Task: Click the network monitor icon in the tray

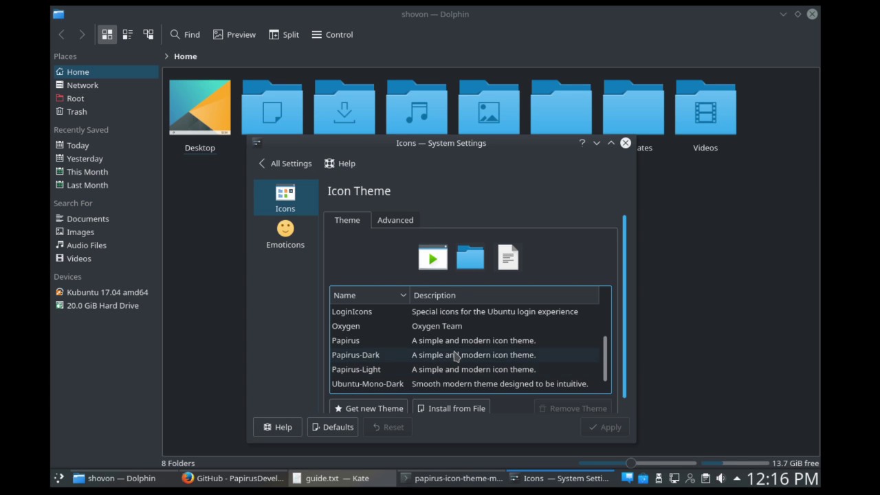Action: (x=674, y=478)
